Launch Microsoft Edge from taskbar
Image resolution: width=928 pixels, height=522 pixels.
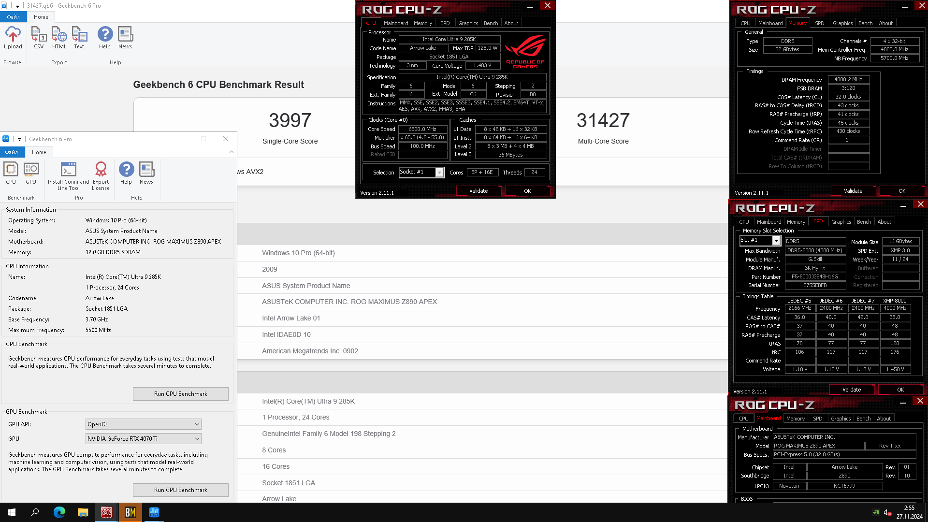pyautogui.click(x=59, y=512)
